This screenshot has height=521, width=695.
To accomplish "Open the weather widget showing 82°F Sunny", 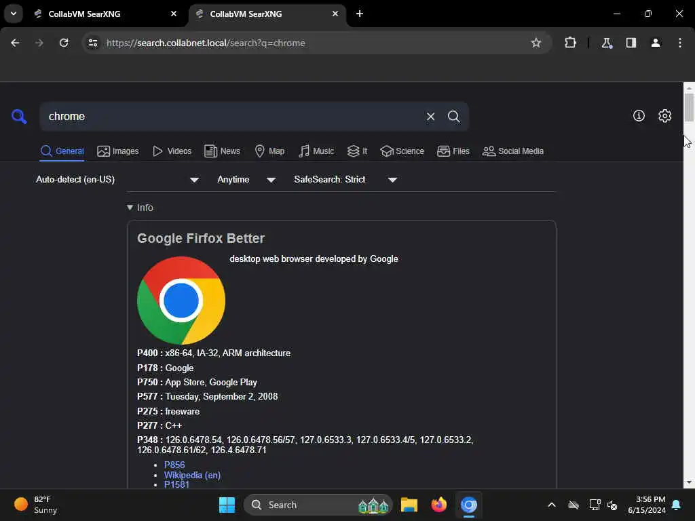I will pos(35,505).
